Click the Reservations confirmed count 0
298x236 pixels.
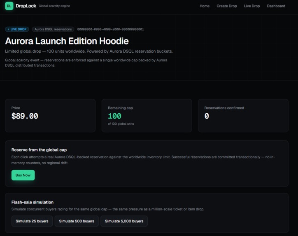tap(207, 116)
